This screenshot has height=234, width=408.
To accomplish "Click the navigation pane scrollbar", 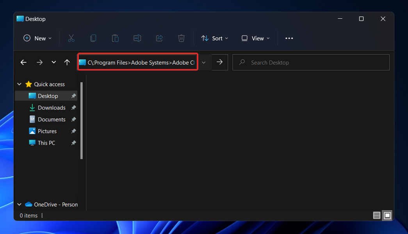I will click(82, 121).
